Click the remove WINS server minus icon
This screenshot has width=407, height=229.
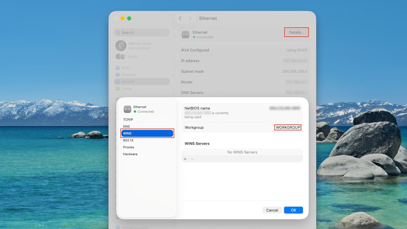click(192, 159)
